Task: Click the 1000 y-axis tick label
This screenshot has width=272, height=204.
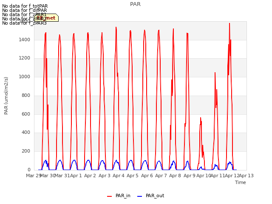Action: (25, 76)
